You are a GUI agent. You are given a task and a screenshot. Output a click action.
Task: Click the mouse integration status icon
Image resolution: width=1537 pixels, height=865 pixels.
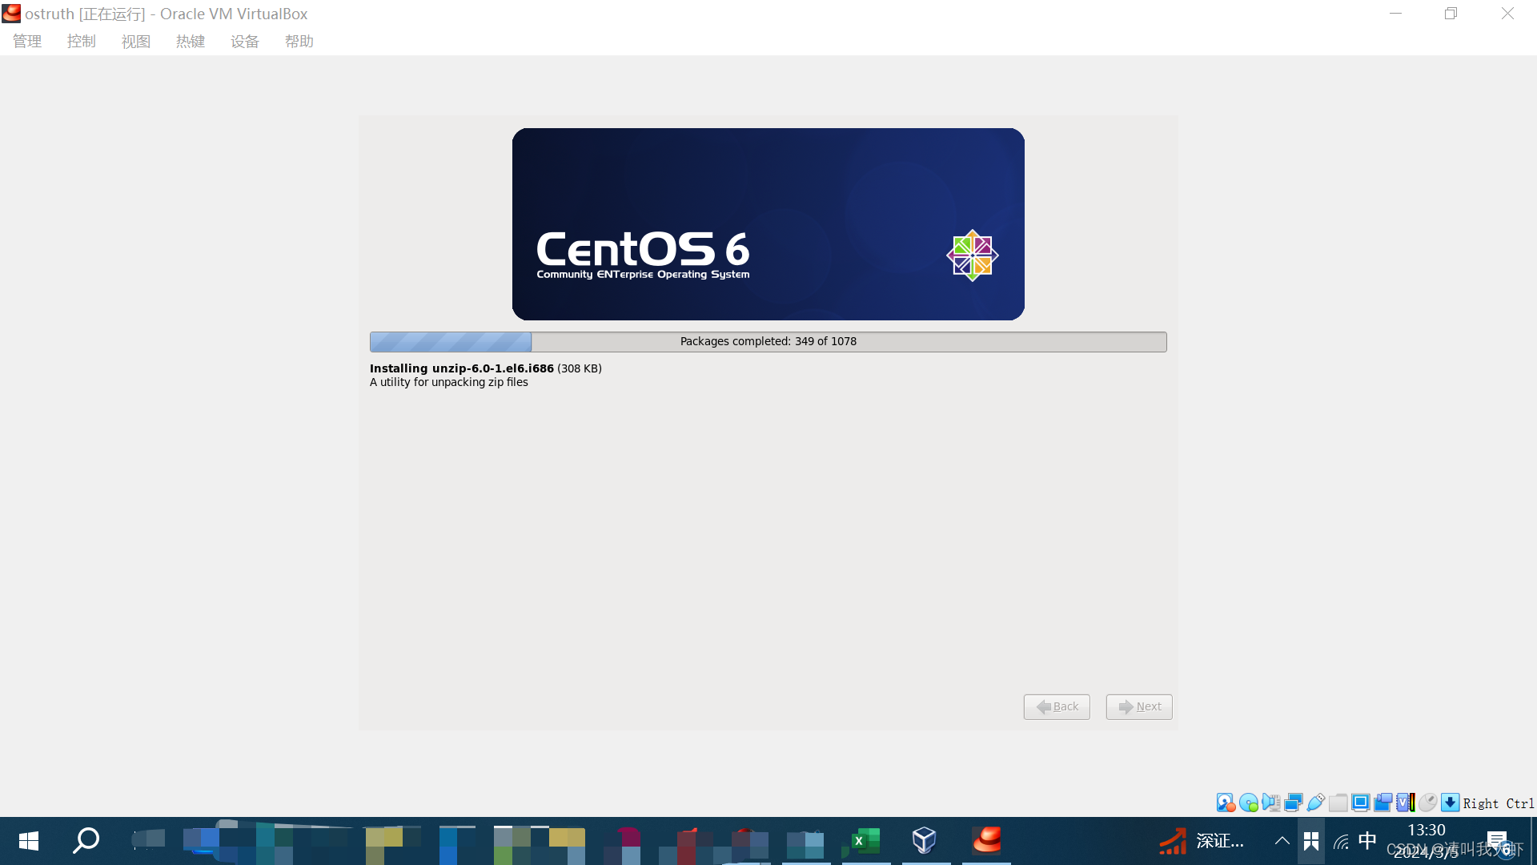pyautogui.click(x=1427, y=803)
